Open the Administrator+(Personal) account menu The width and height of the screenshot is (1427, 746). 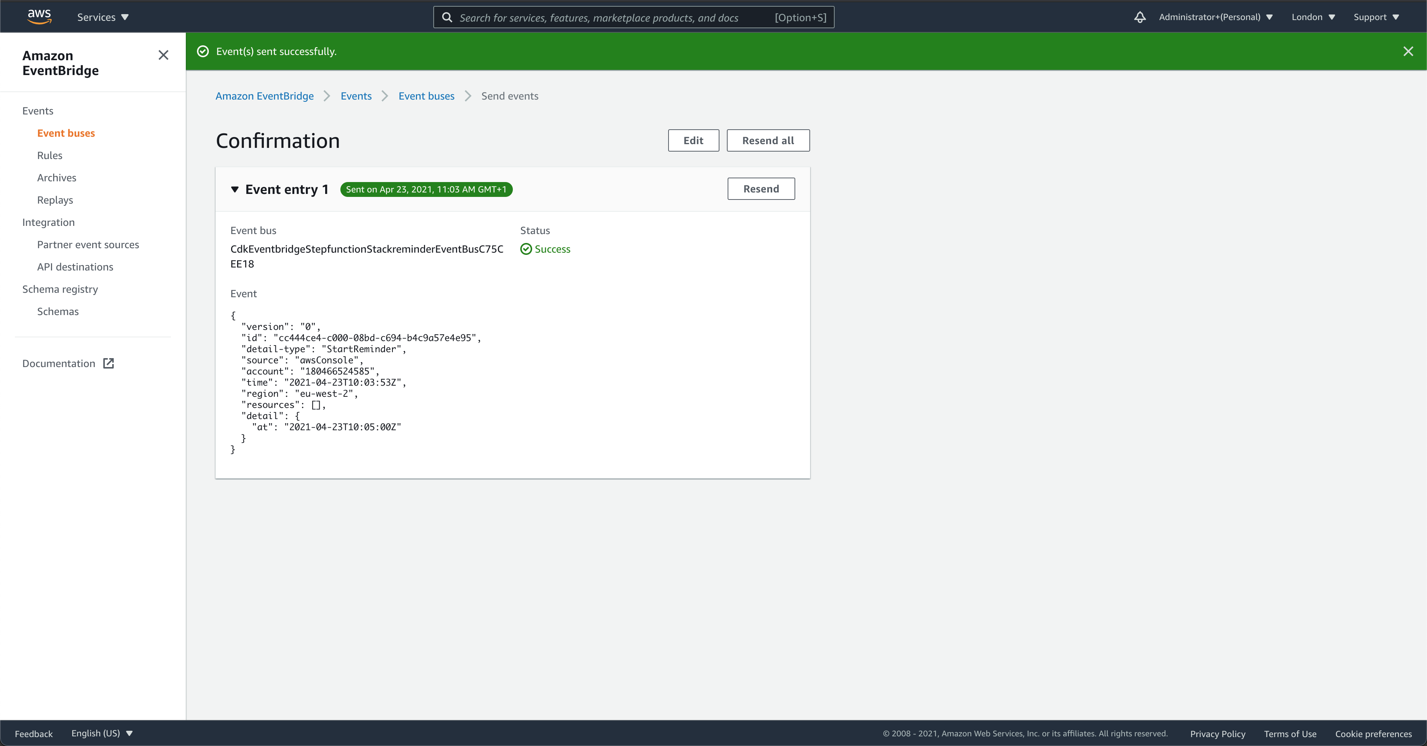point(1216,17)
